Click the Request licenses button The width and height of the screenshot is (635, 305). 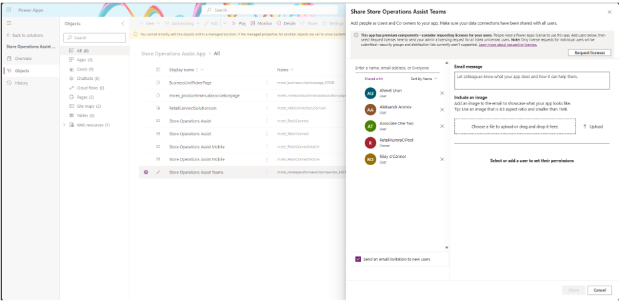pyautogui.click(x=590, y=53)
